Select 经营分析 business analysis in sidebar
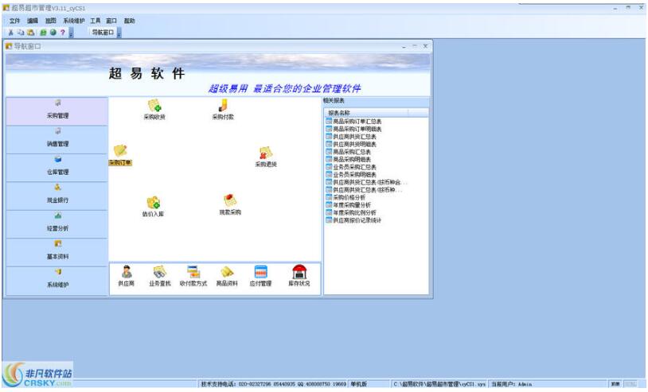Viewport: 648px width, 392px height. click(x=57, y=224)
